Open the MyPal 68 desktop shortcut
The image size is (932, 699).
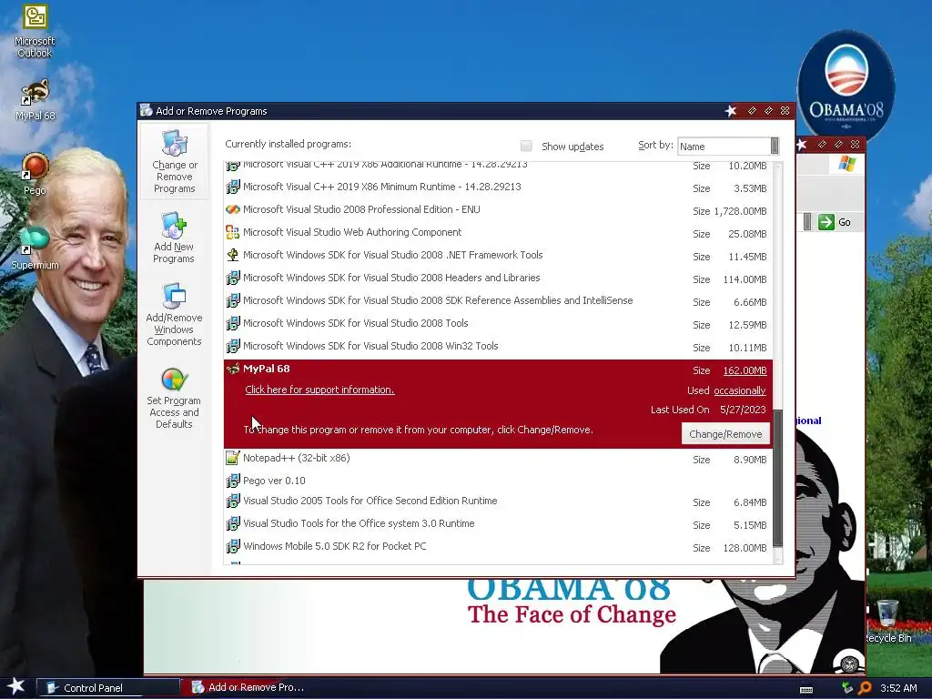click(x=35, y=99)
